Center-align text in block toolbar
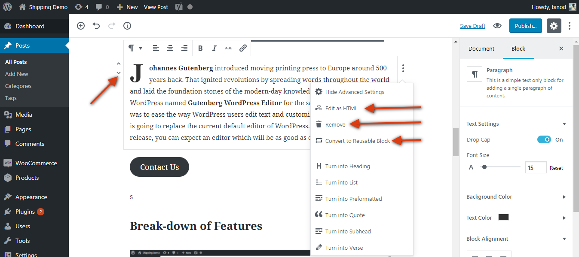This screenshot has height=257, width=579. click(x=170, y=48)
